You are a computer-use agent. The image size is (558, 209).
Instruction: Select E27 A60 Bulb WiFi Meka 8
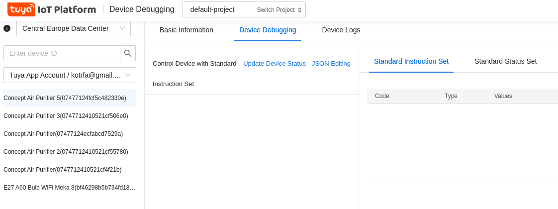coord(70,187)
